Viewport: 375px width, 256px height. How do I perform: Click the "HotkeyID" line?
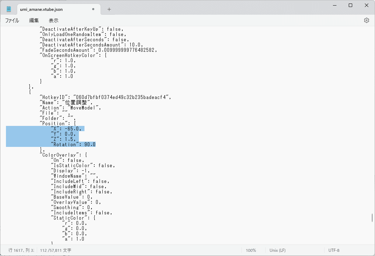[x=105, y=97]
